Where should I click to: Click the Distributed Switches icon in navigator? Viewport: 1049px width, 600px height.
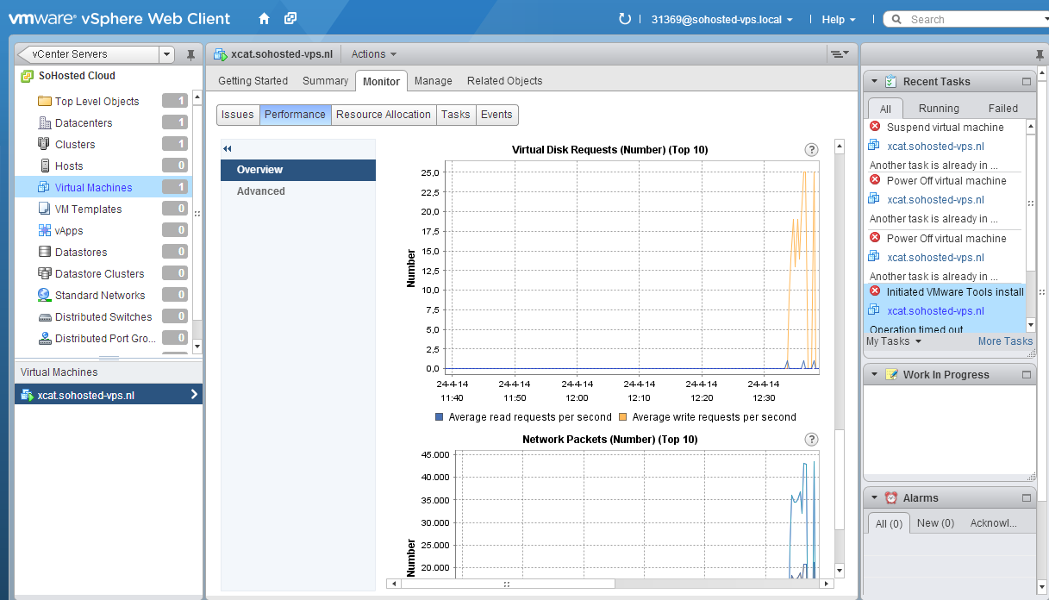[x=45, y=316]
